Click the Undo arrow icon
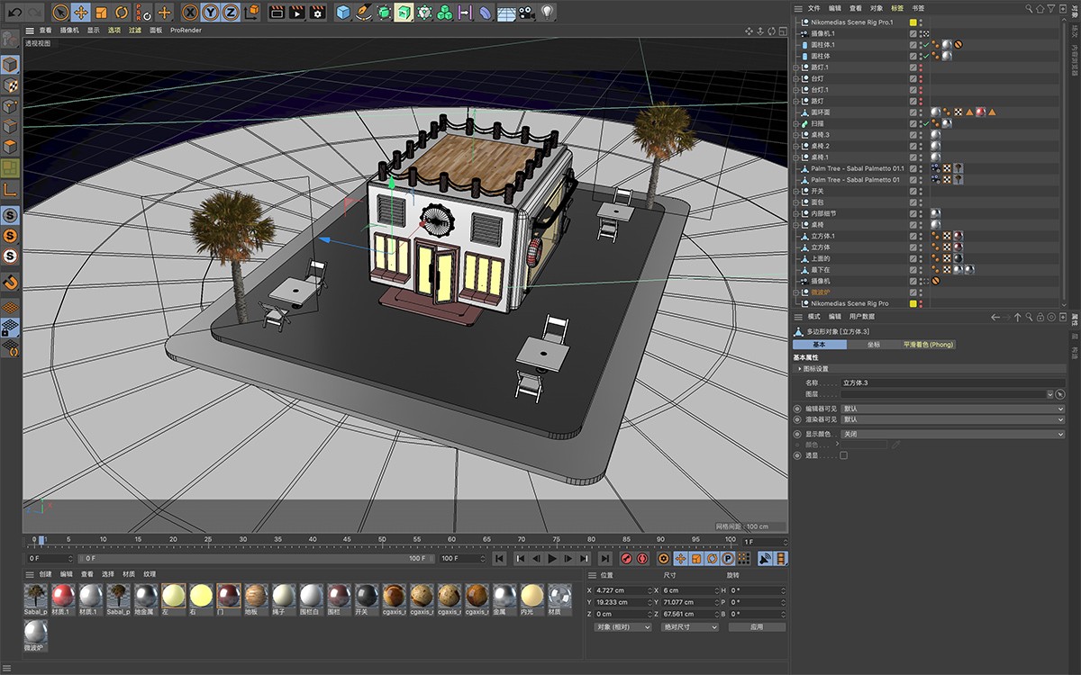Viewport: 1081px width, 675px height. (14, 13)
